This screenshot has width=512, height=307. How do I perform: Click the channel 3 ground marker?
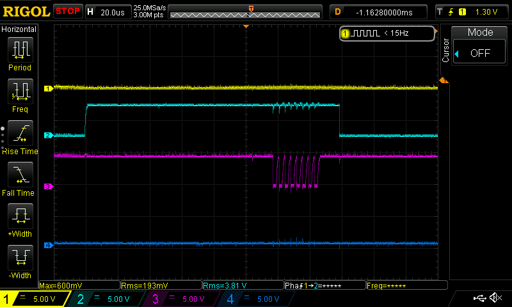coord(49,186)
